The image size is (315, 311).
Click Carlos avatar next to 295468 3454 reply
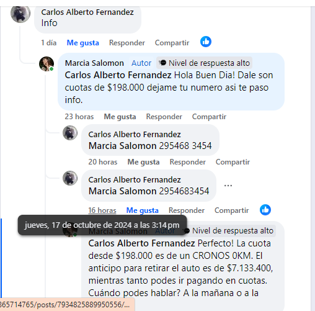(x=70, y=133)
